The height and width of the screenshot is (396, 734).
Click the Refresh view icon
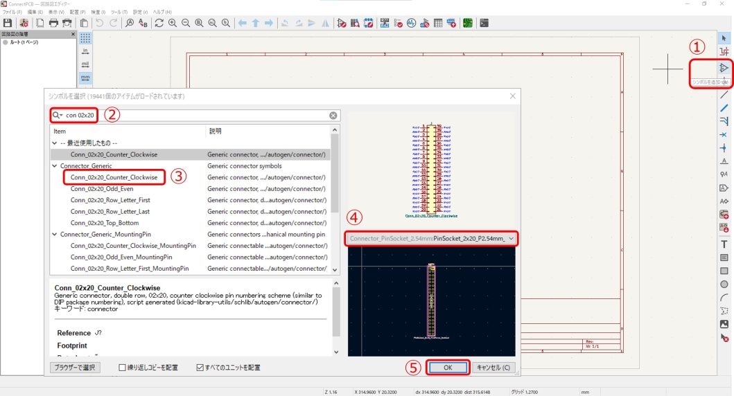click(x=159, y=23)
